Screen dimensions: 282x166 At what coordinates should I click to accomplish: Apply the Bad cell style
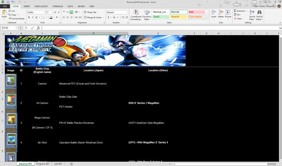tap(197, 12)
